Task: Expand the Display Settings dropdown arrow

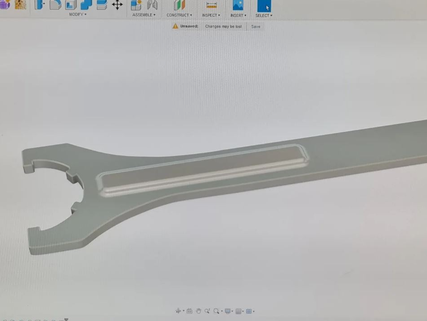Action: pyautogui.click(x=232, y=311)
